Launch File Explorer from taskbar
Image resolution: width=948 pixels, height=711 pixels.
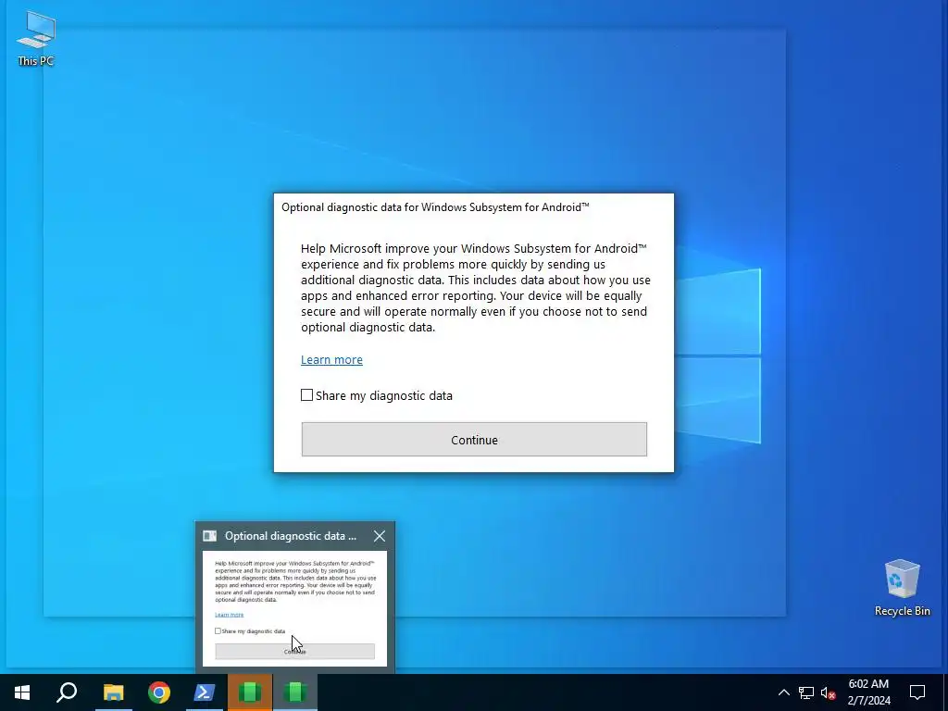113,692
